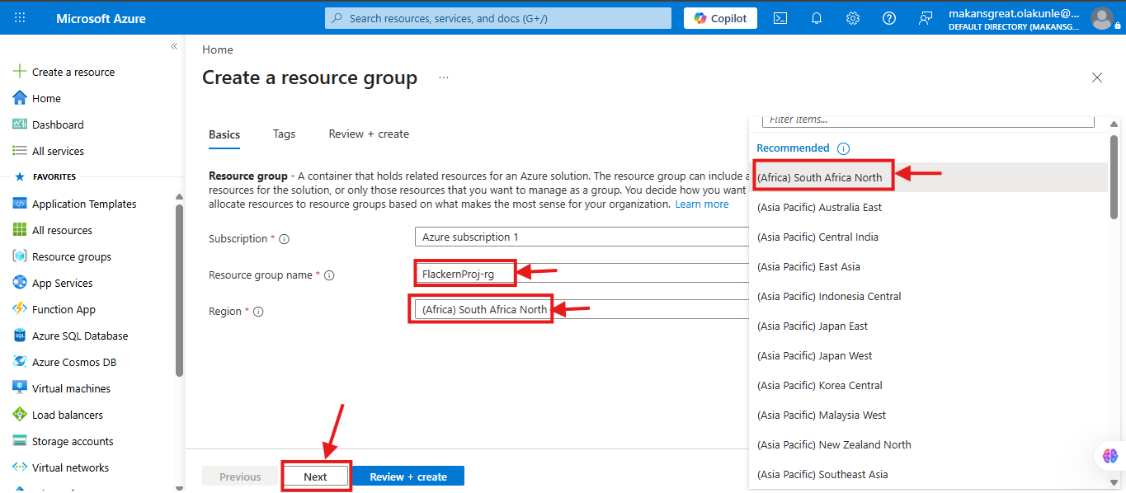Open Cloud Shell from top bar

coord(780,18)
